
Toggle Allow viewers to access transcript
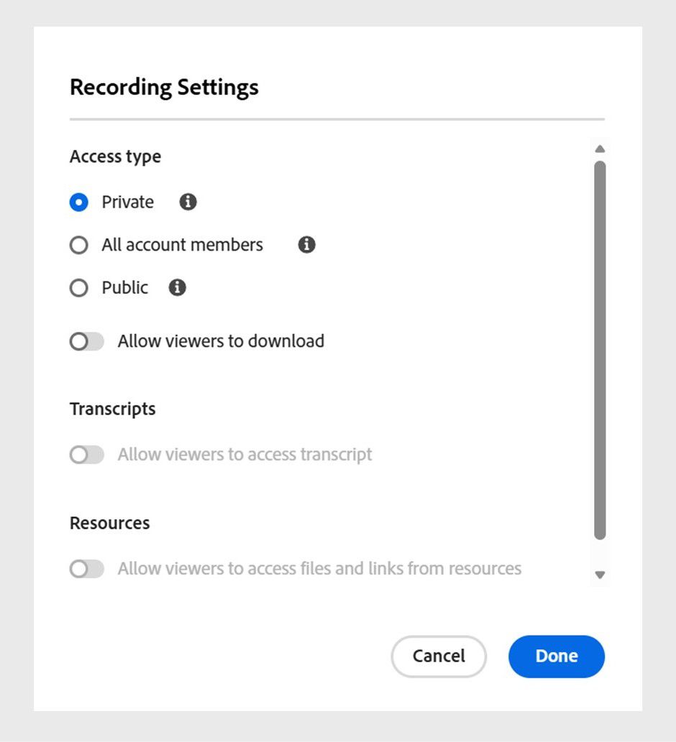86,455
